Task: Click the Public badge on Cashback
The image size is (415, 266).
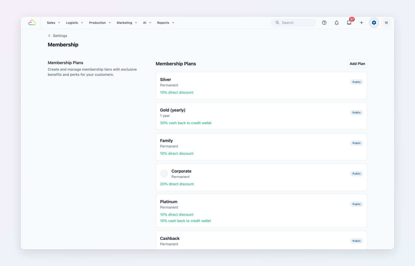Action: [356, 241]
